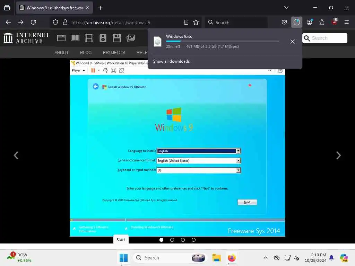
Task: Open tracking protection shield info
Action: coord(55,22)
